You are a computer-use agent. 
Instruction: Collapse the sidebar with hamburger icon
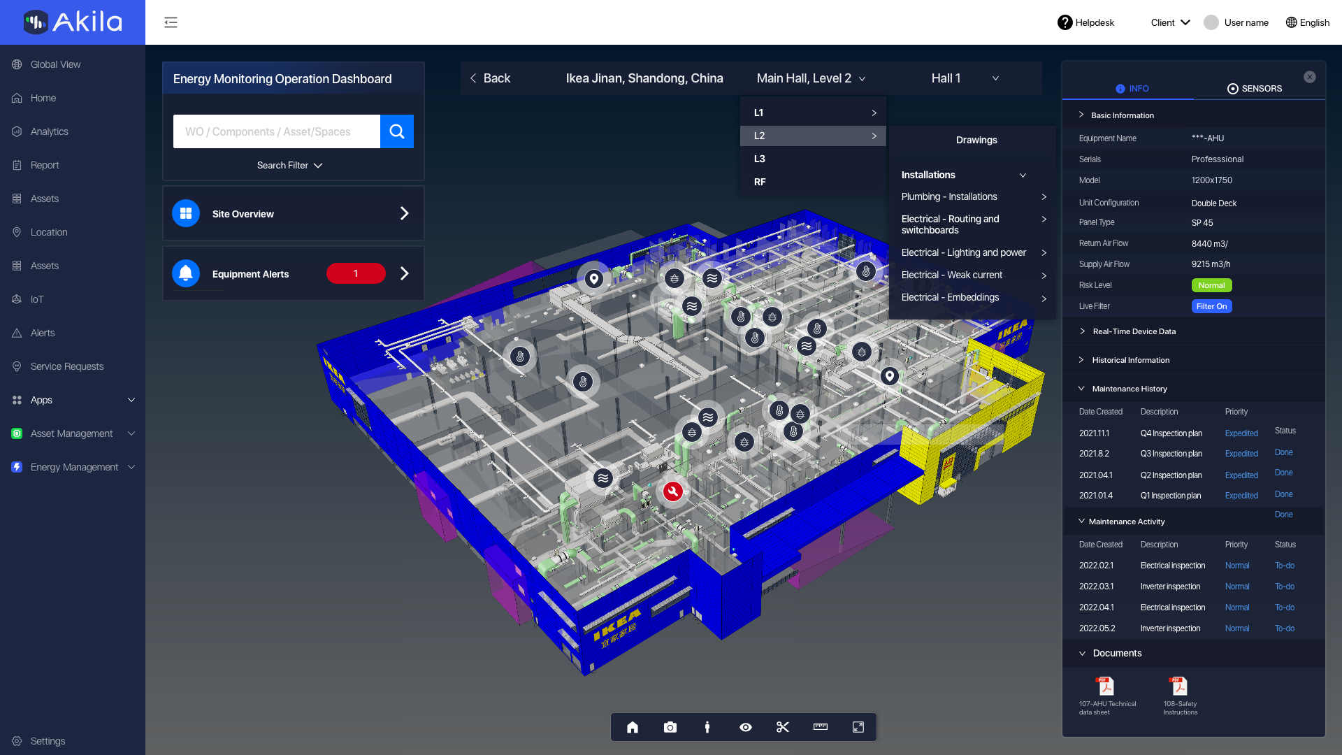[171, 22]
